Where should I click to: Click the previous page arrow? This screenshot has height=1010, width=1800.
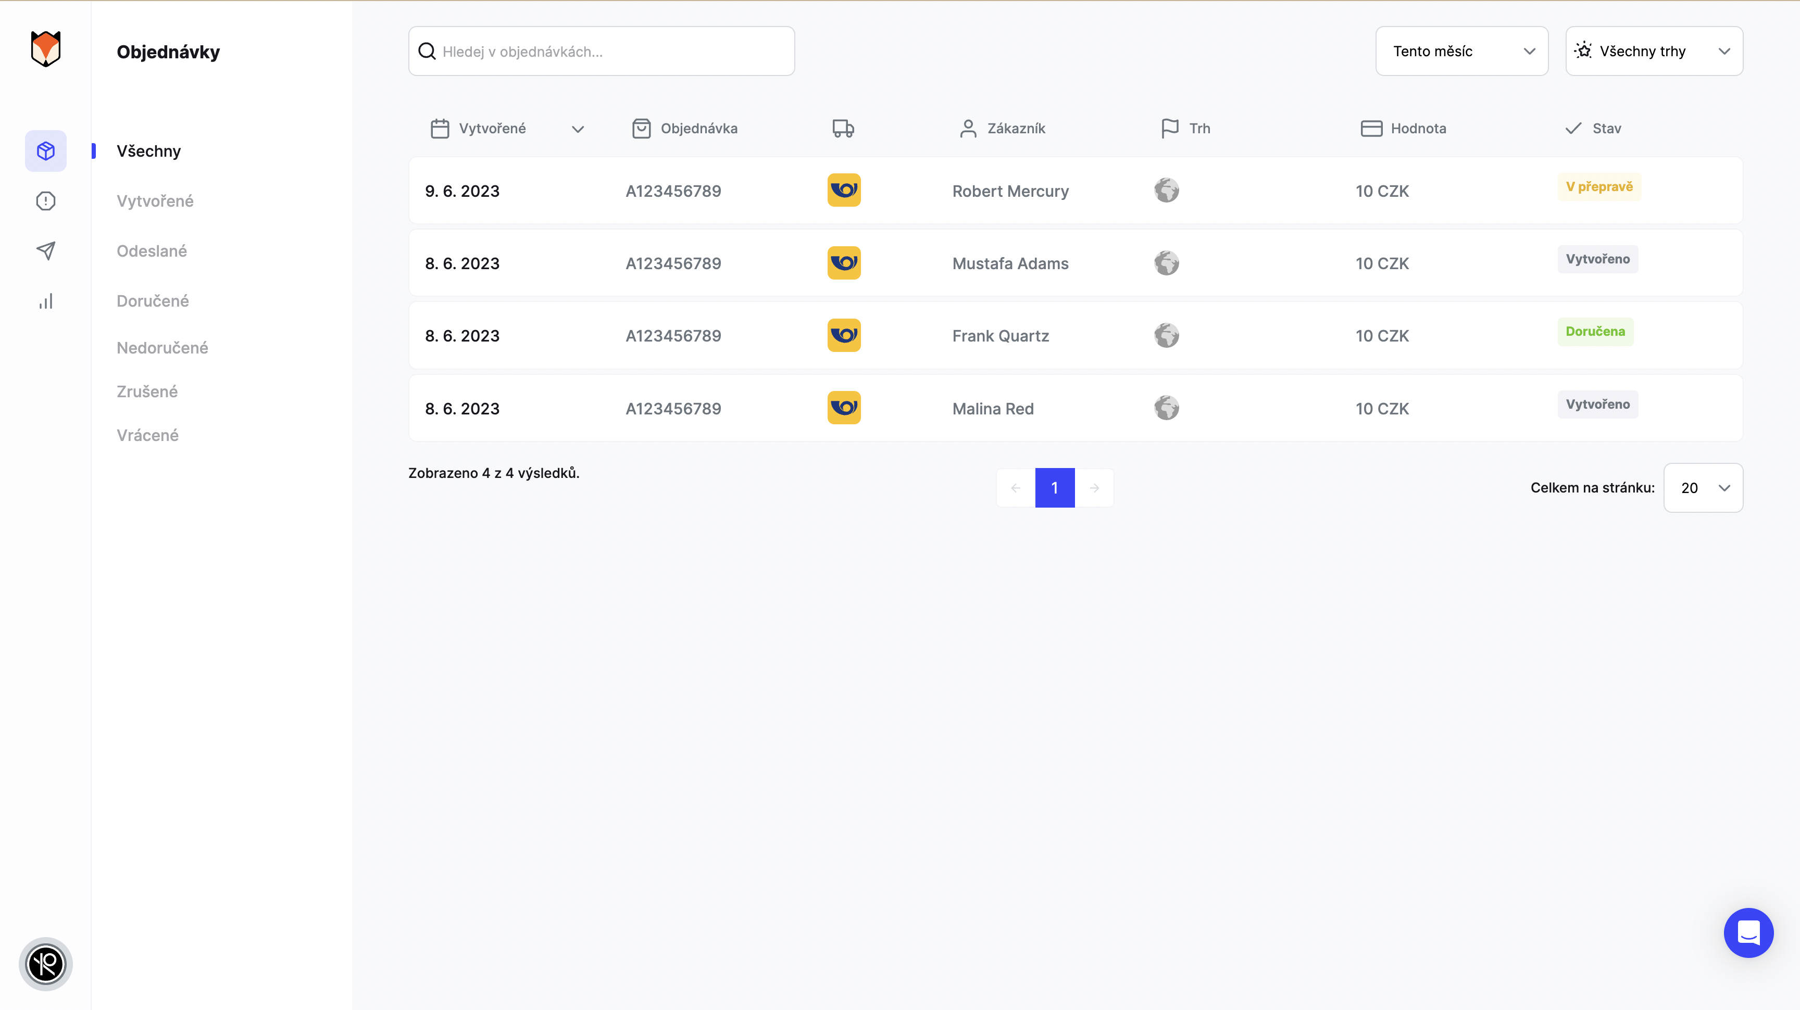(1015, 487)
